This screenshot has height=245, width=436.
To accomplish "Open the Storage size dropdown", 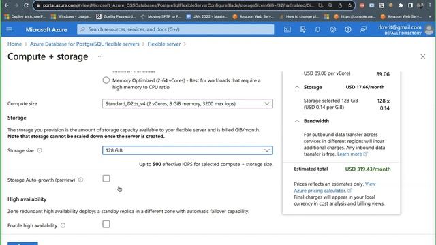I will pos(187,150).
